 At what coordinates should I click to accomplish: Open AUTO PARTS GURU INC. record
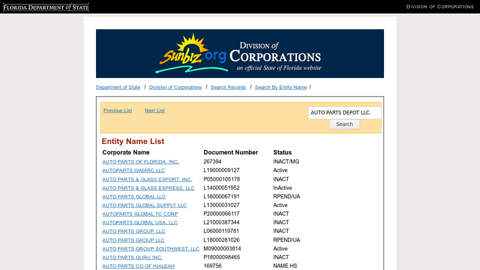[x=132, y=257]
